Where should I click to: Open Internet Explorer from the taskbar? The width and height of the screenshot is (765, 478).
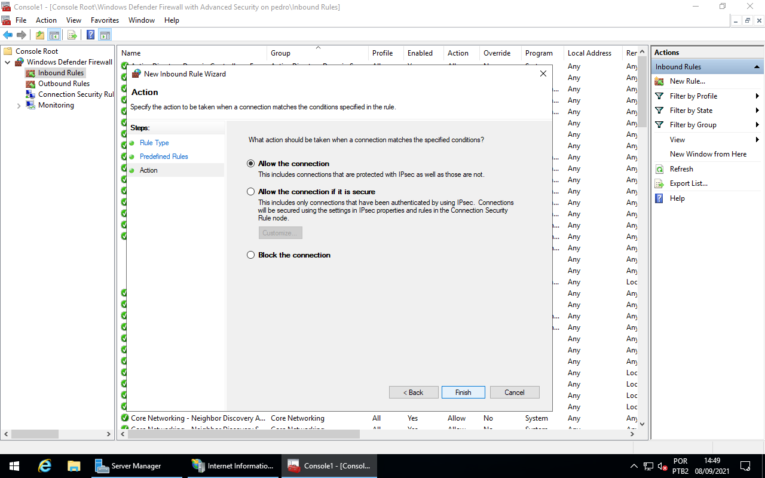pyautogui.click(x=44, y=466)
